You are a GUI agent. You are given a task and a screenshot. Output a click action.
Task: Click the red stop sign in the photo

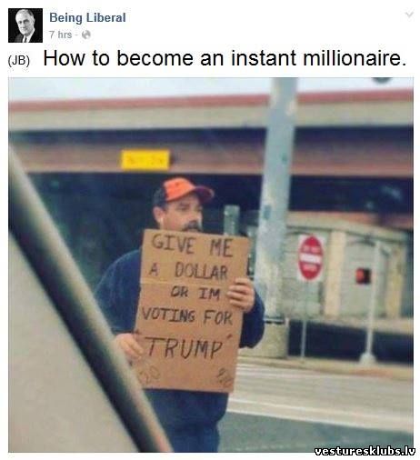point(311,258)
